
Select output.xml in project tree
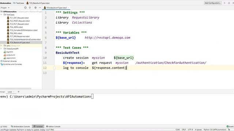(11, 55)
